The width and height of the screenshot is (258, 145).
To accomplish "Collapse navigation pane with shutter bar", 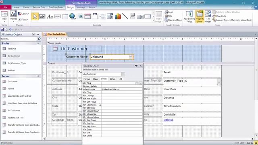I will tap(38, 34).
